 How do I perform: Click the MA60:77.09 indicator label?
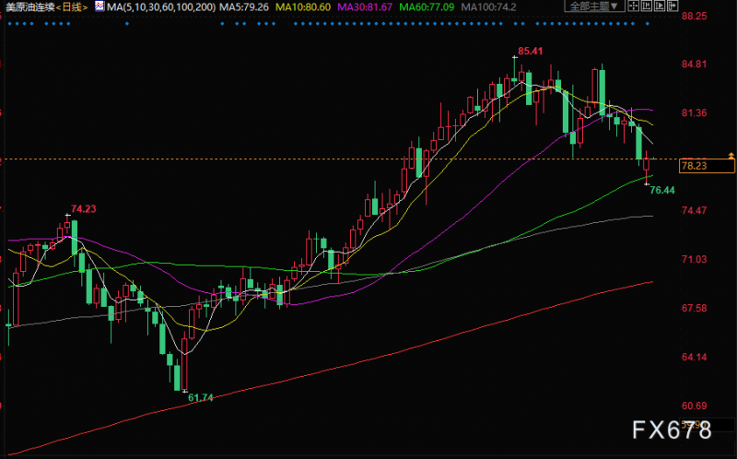pyautogui.click(x=427, y=7)
